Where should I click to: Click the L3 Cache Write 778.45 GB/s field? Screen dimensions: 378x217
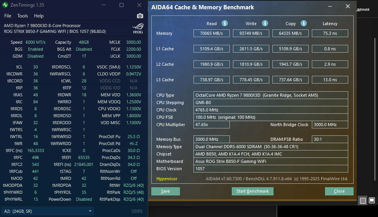tap(251, 80)
